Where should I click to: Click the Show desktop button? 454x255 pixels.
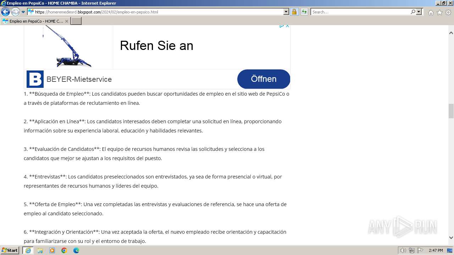(x=450, y=250)
